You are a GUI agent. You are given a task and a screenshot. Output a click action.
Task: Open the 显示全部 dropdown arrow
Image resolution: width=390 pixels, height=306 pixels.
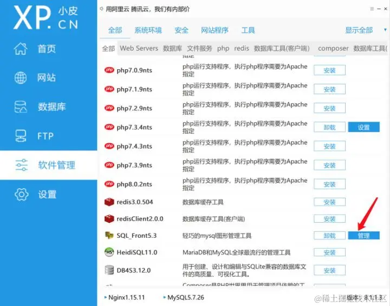[x=385, y=30]
